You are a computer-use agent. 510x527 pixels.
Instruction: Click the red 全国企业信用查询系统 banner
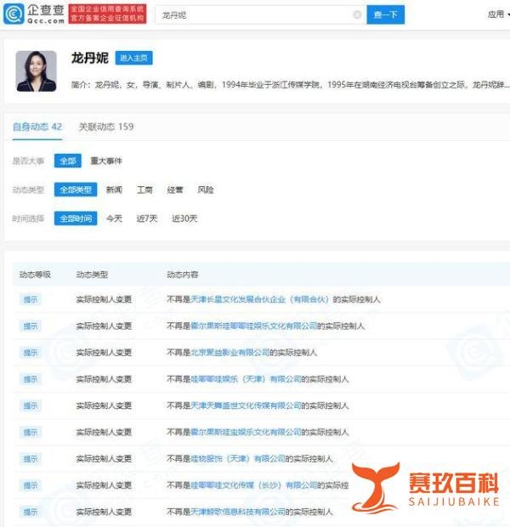point(107,14)
